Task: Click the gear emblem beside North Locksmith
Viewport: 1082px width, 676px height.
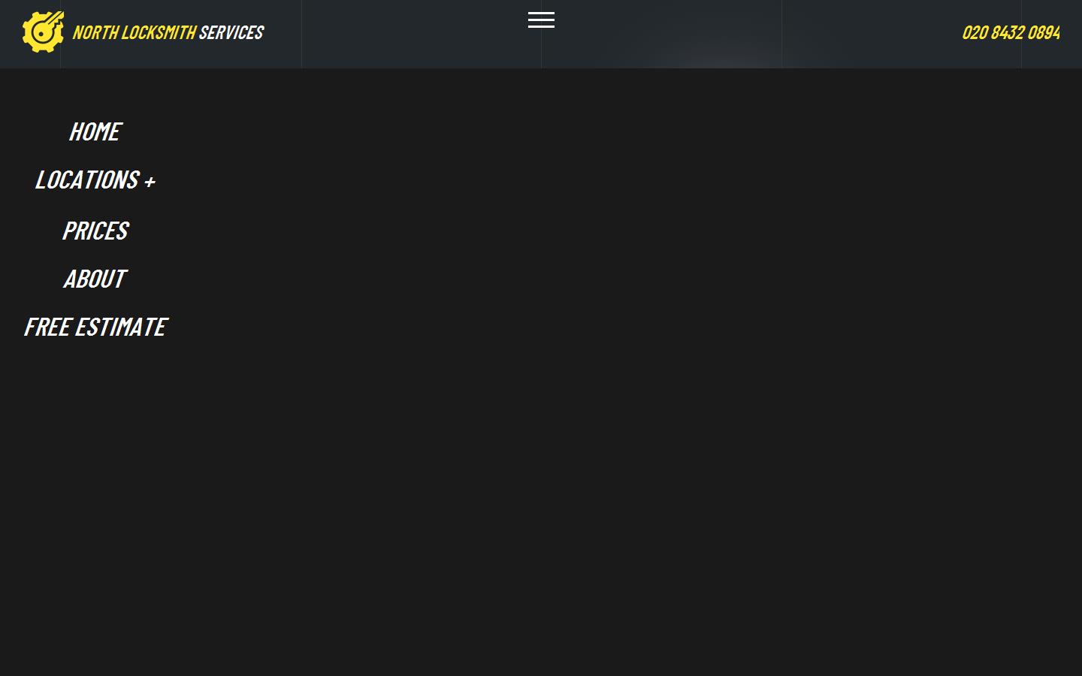Action: (x=43, y=32)
